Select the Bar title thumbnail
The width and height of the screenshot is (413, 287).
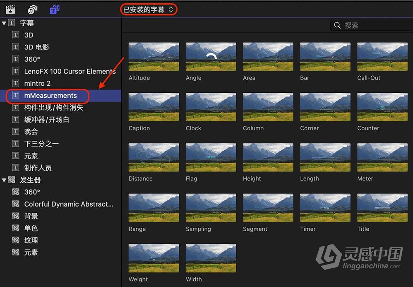point(325,57)
